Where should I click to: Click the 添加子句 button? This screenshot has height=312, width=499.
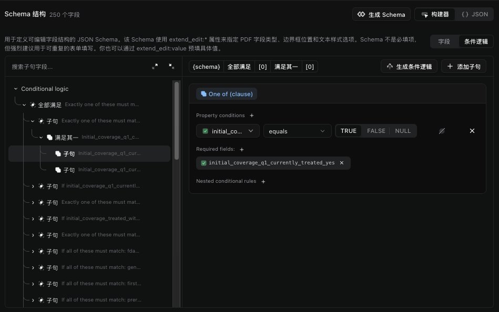(x=464, y=67)
